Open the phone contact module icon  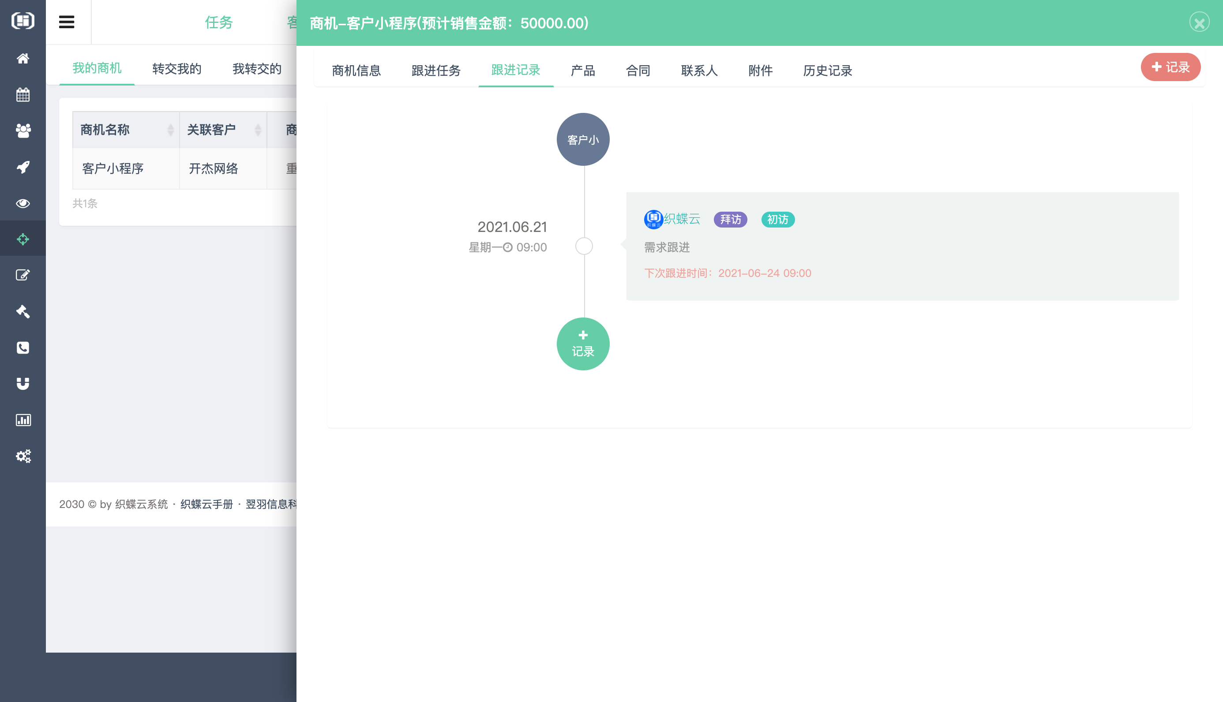tap(23, 347)
